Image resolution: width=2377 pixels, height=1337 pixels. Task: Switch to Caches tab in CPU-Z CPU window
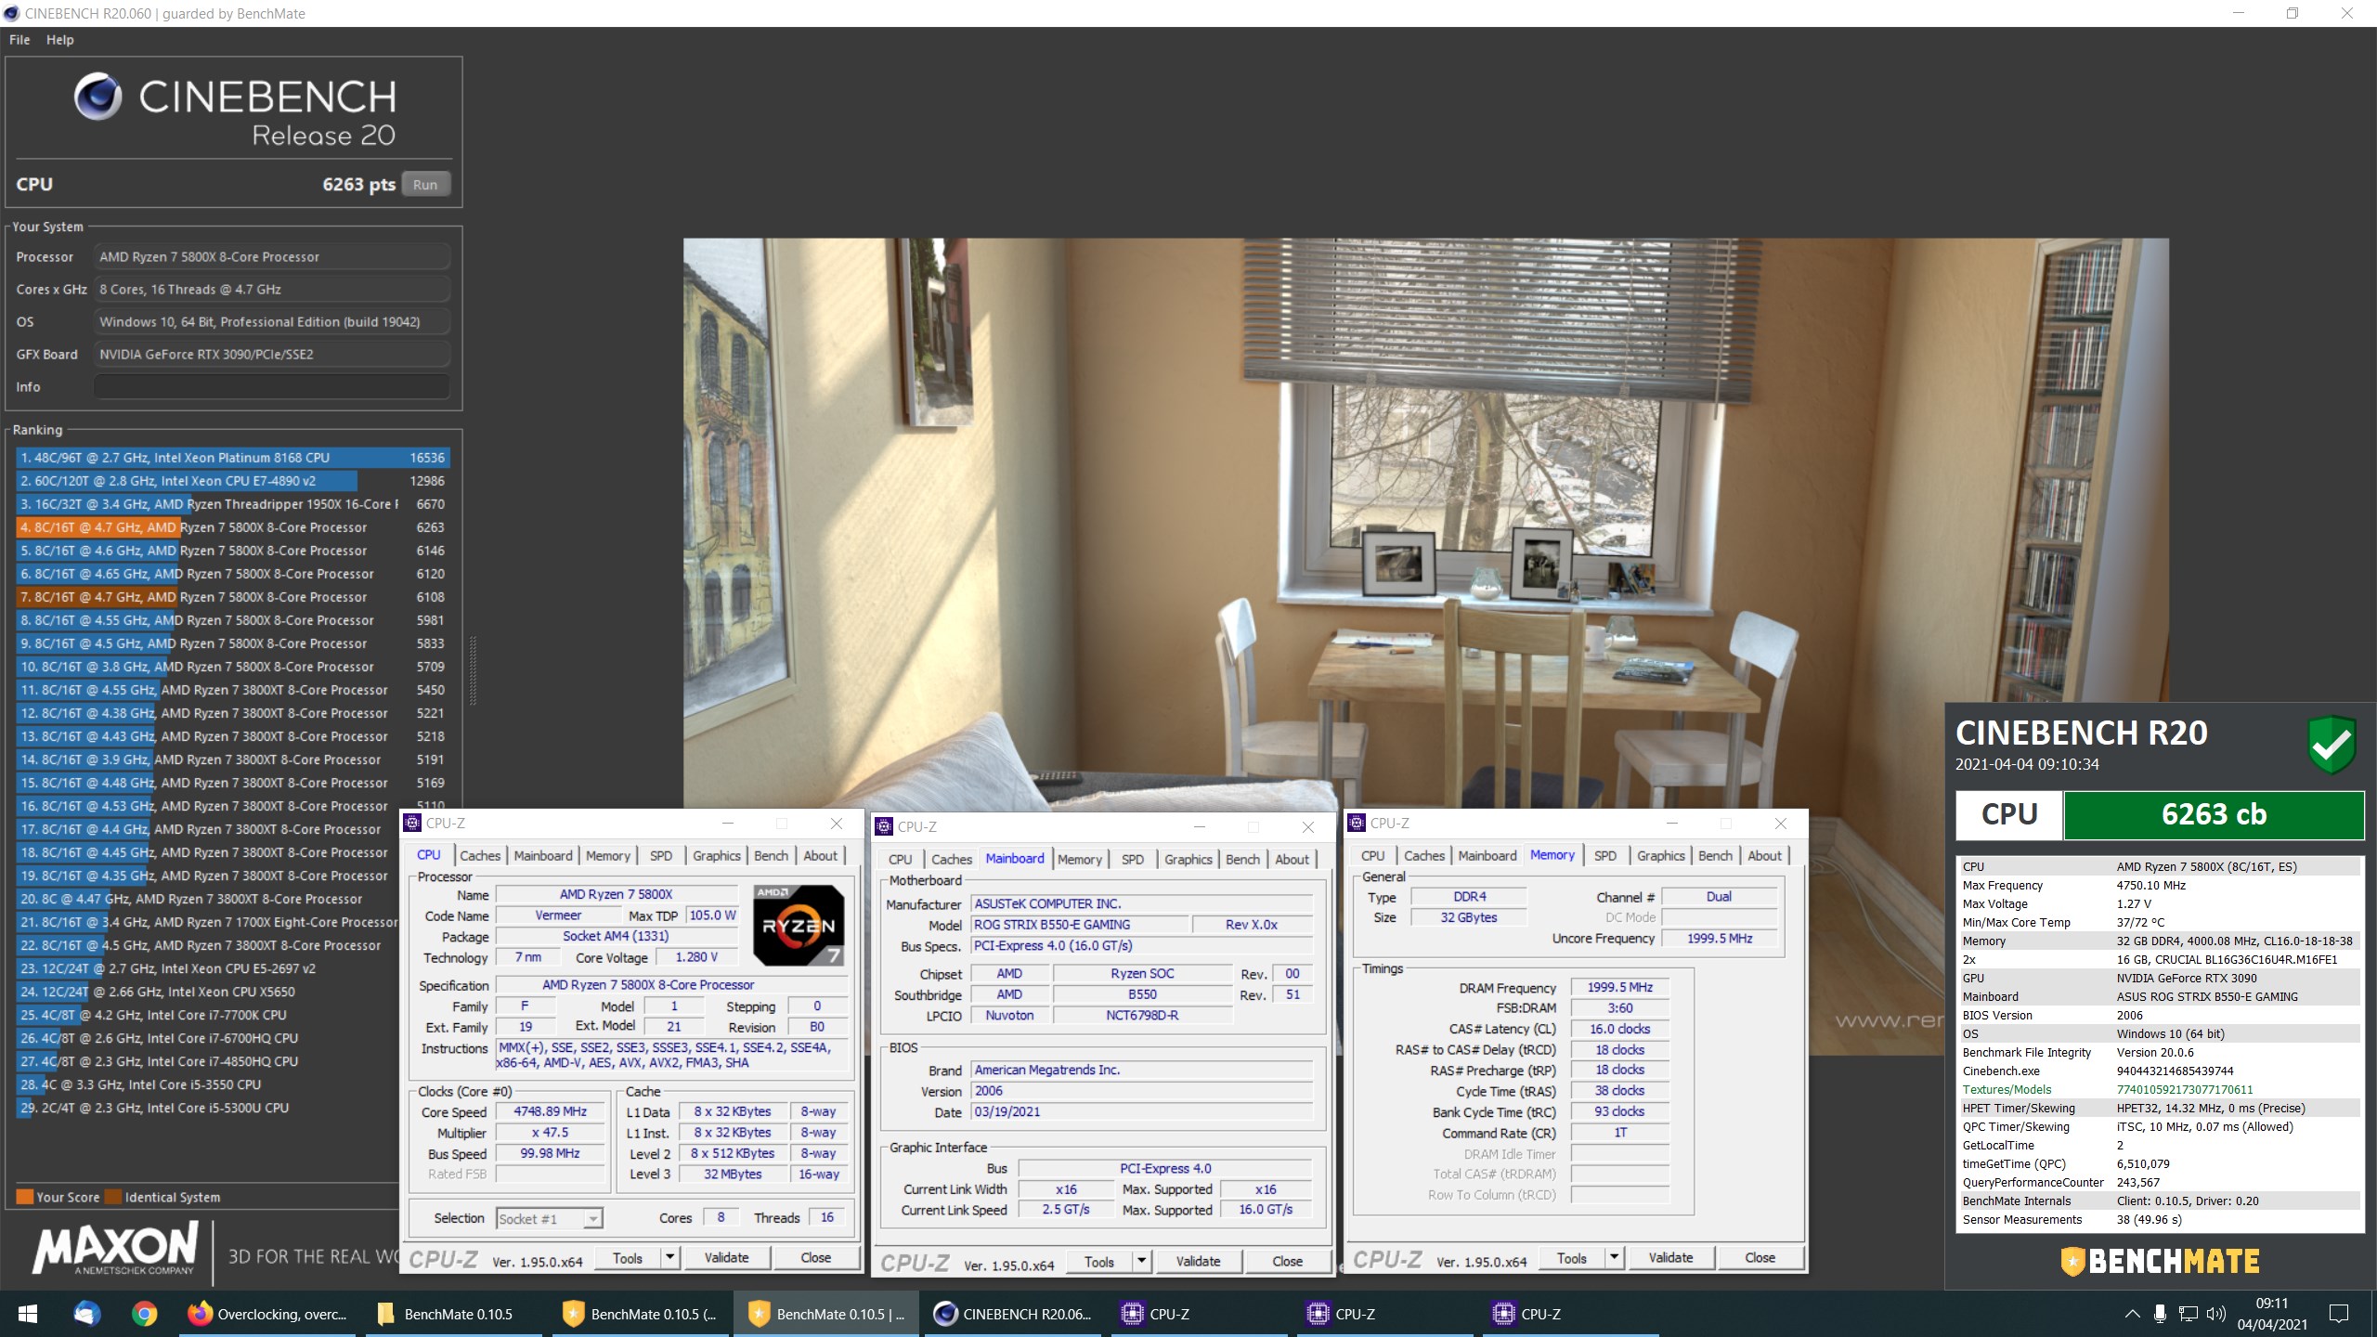tap(480, 855)
